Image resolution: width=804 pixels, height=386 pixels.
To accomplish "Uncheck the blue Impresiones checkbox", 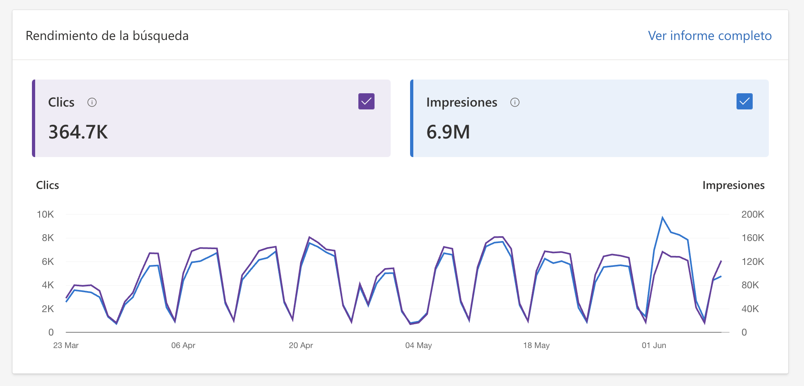I will (x=745, y=101).
